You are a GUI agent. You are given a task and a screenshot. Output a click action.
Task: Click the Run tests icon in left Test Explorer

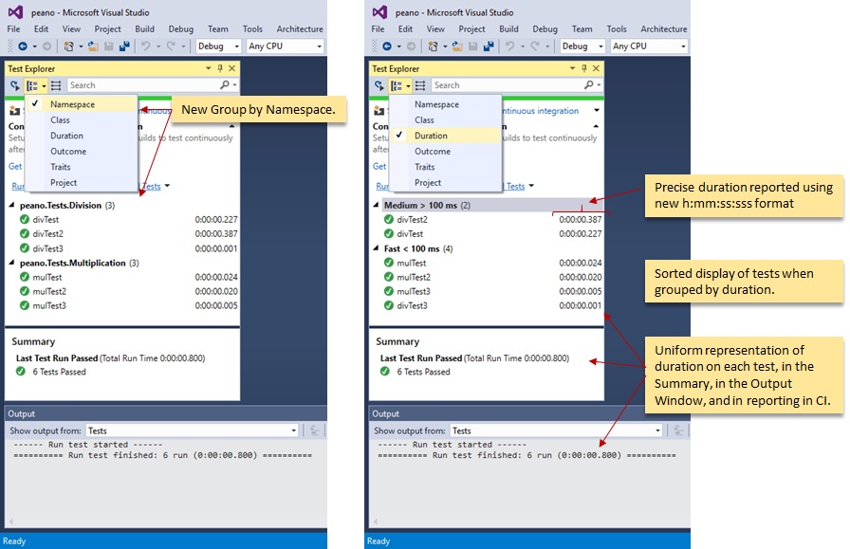15,85
